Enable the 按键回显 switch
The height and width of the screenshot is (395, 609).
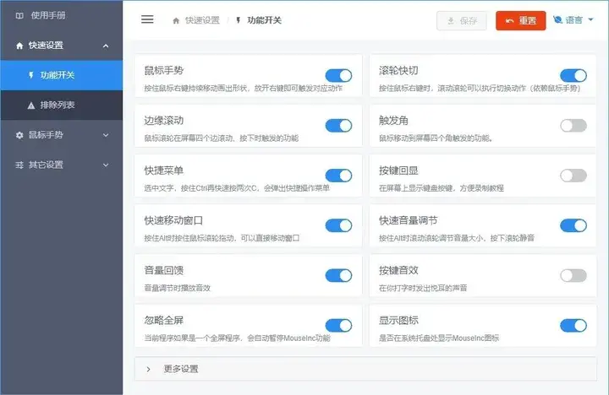573,176
